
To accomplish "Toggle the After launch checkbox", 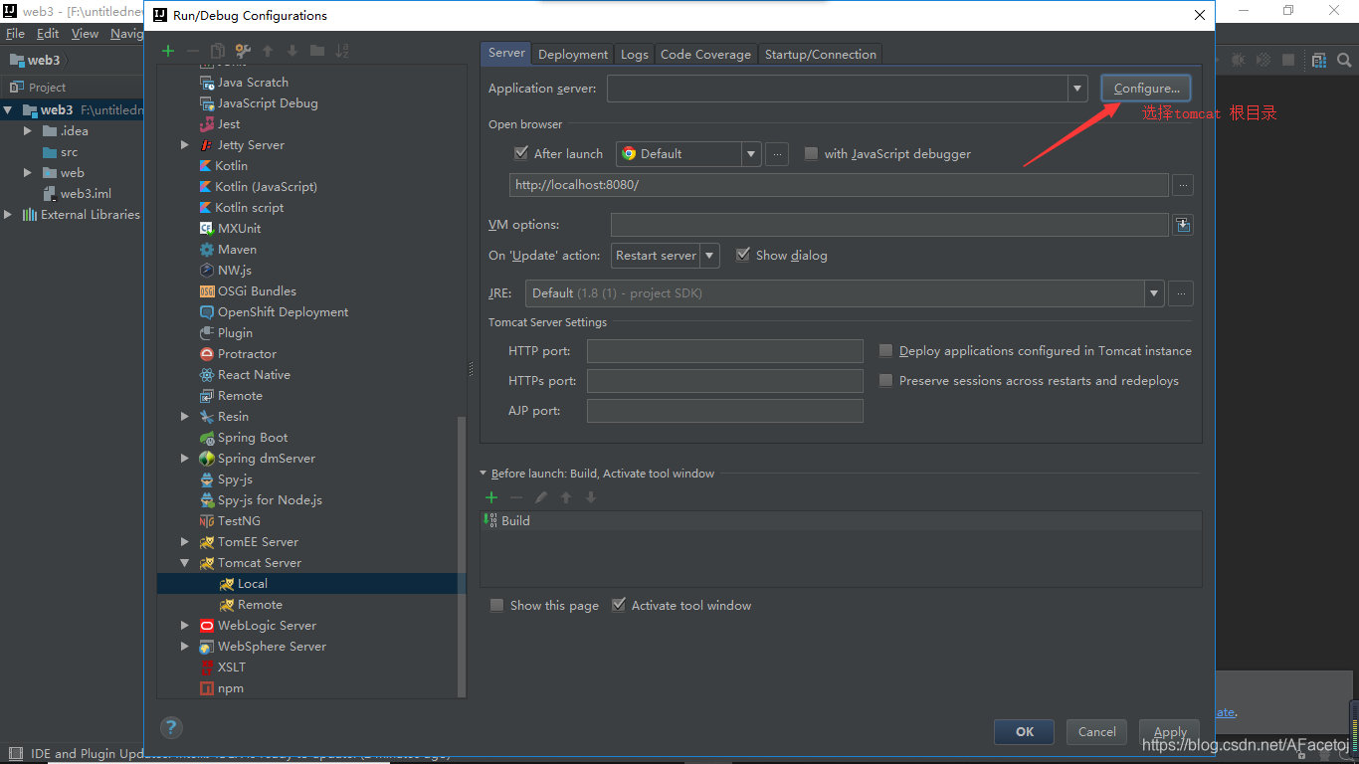I will coord(521,153).
